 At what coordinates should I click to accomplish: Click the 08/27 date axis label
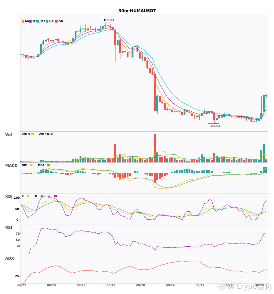pyautogui.click(x=22, y=285)
